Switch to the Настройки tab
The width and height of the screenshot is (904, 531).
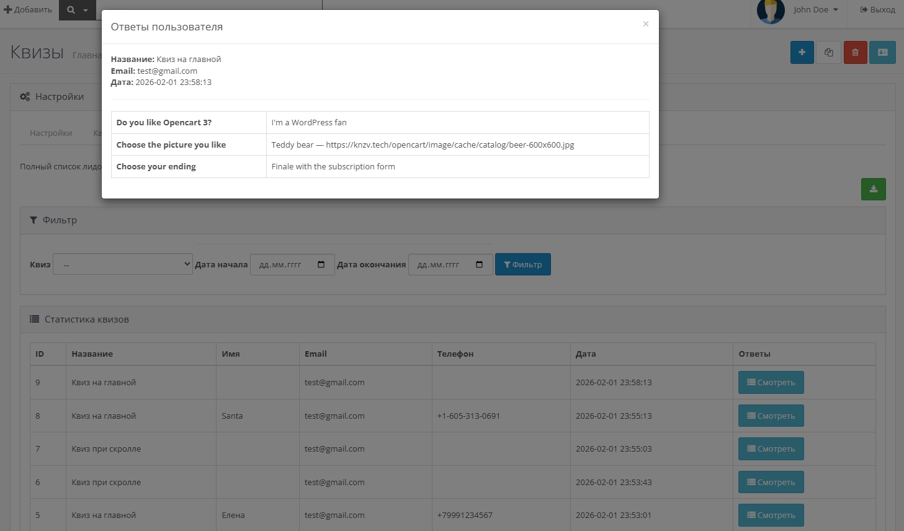51,133
